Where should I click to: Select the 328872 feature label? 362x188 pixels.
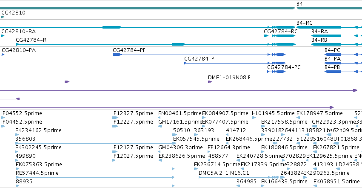296,165
